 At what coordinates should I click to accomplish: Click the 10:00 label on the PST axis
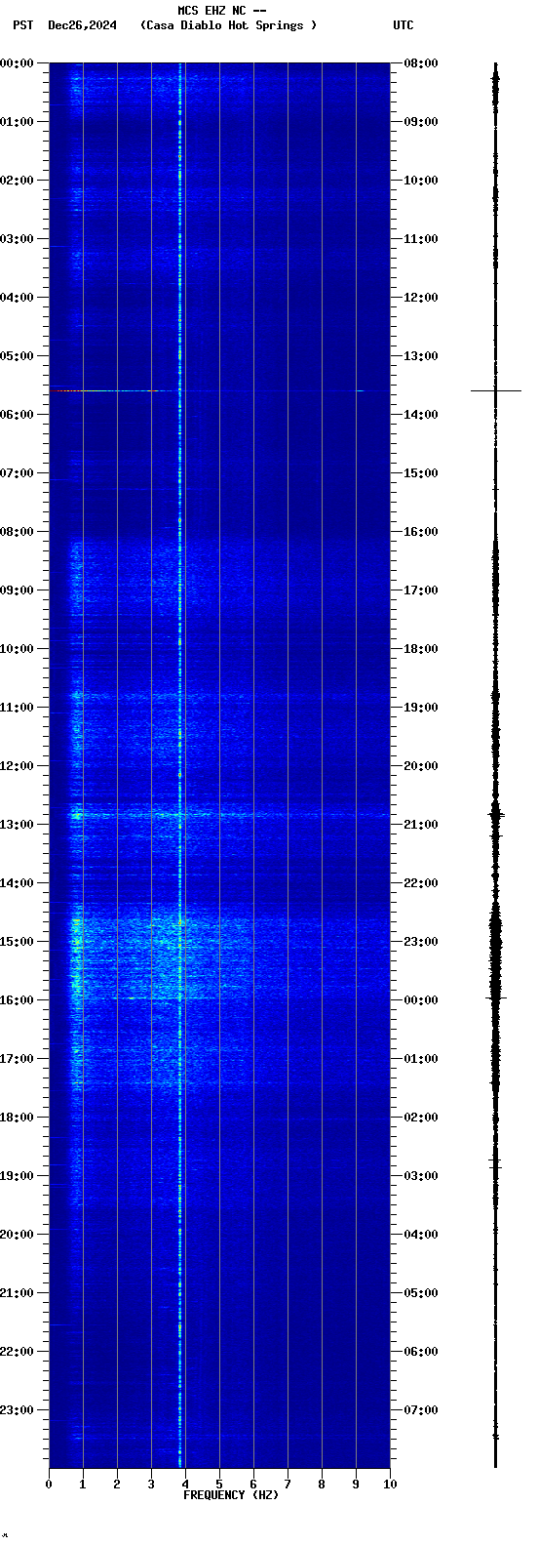[18, 649]
